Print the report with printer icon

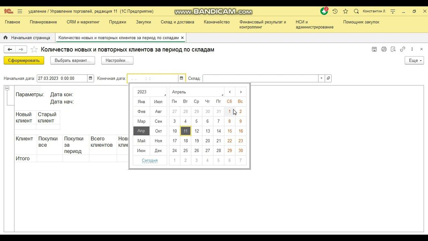click(x=384, y=49)
